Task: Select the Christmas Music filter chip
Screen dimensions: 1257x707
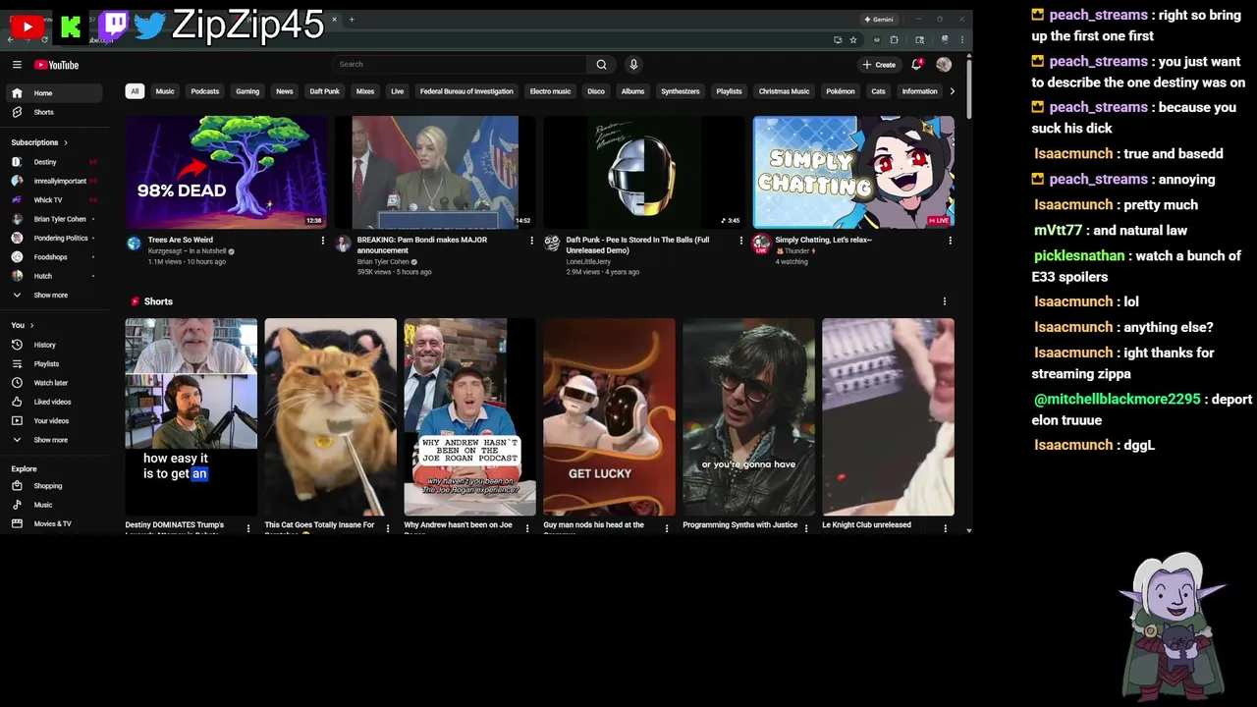Action: 784,91
